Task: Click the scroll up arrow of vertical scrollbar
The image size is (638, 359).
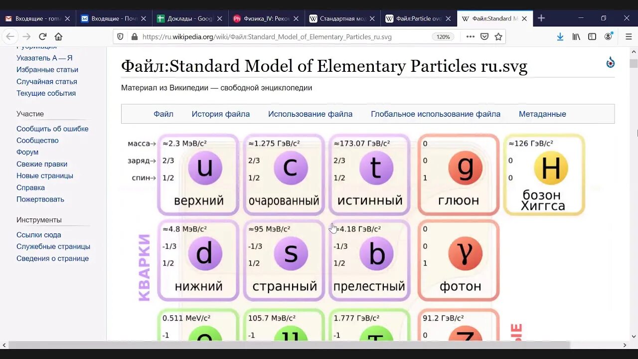Action: pyautogui.click(x=634, y=51)
